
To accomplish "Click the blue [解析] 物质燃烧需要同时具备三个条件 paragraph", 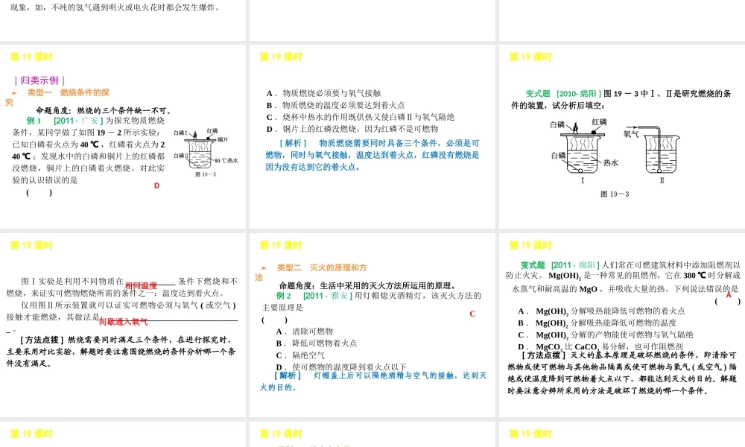I will (372, 155).
